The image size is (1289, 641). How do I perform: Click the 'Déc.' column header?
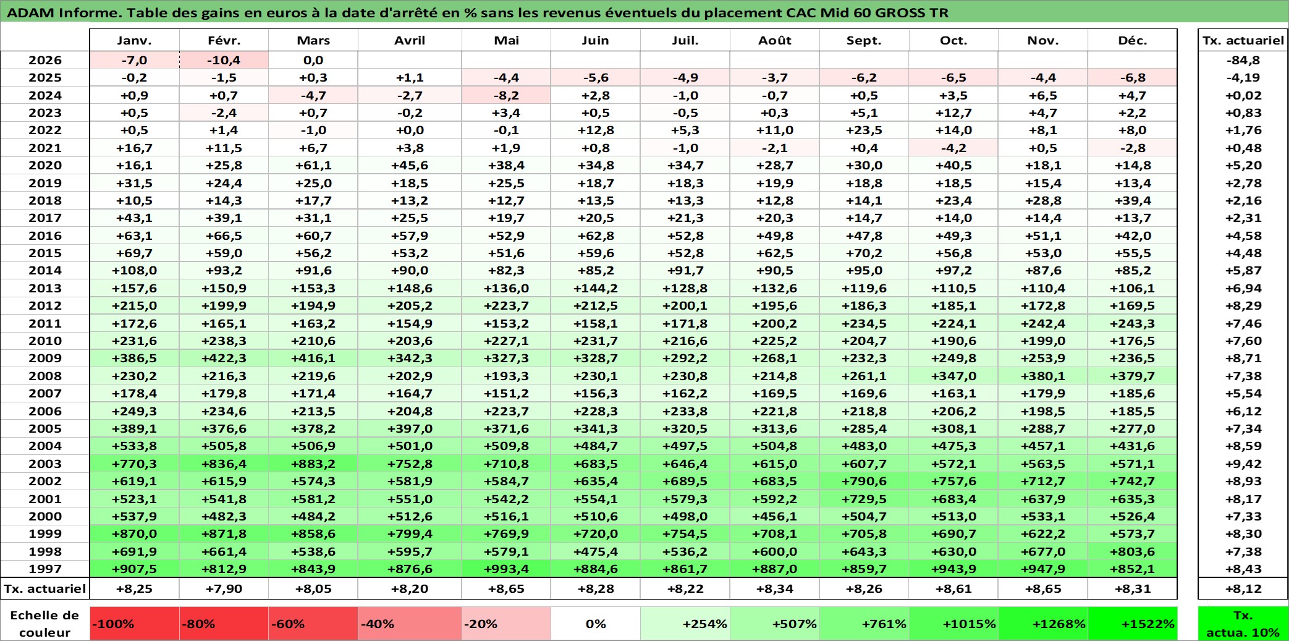pos(1133,40)
